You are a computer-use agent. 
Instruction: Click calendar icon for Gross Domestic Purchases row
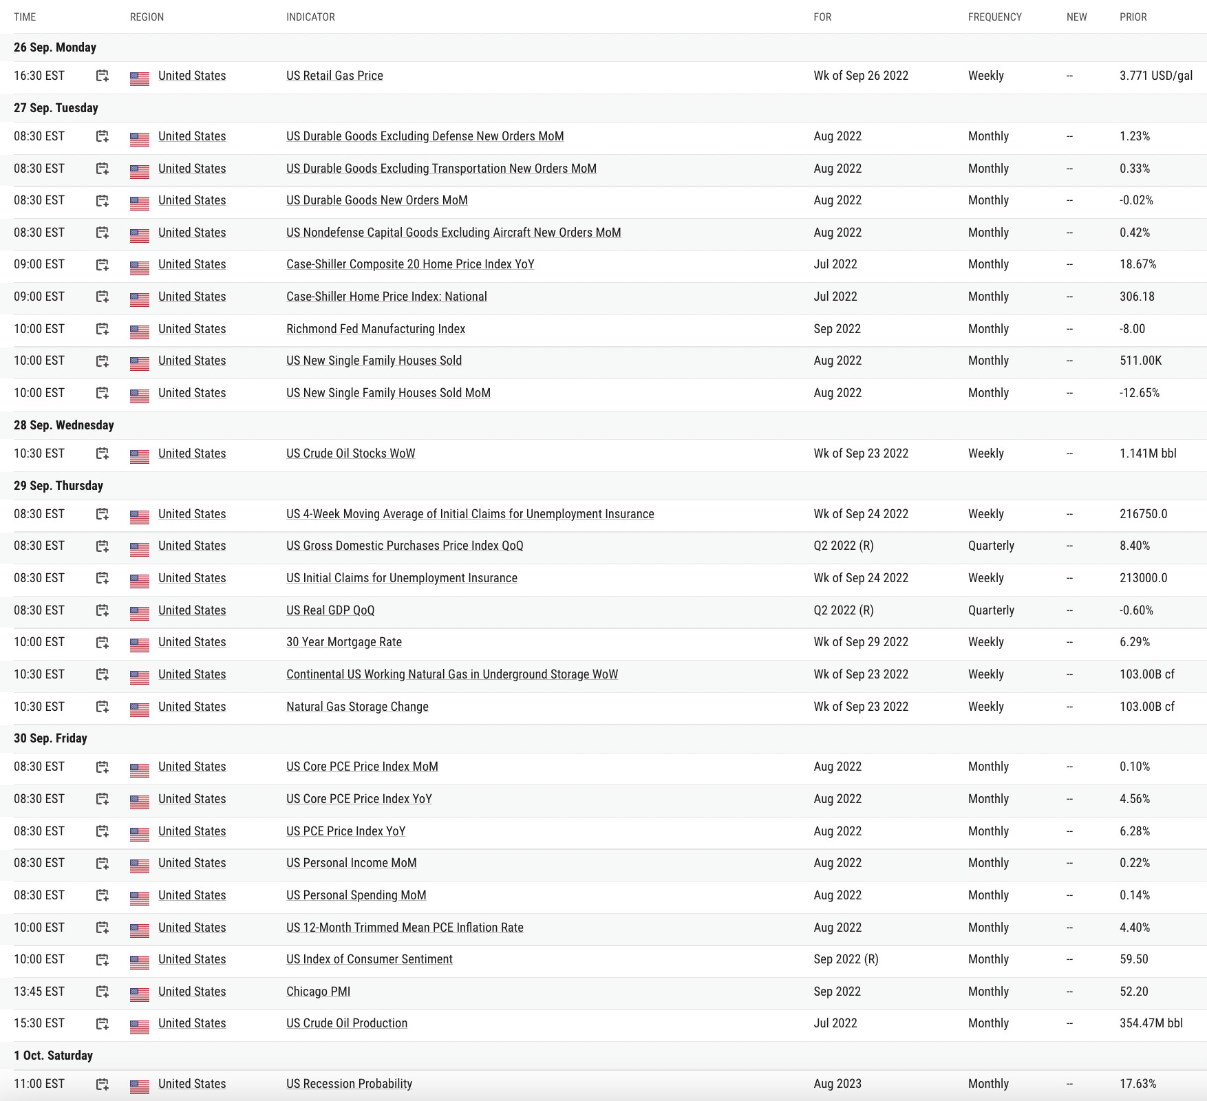(103, 546)
